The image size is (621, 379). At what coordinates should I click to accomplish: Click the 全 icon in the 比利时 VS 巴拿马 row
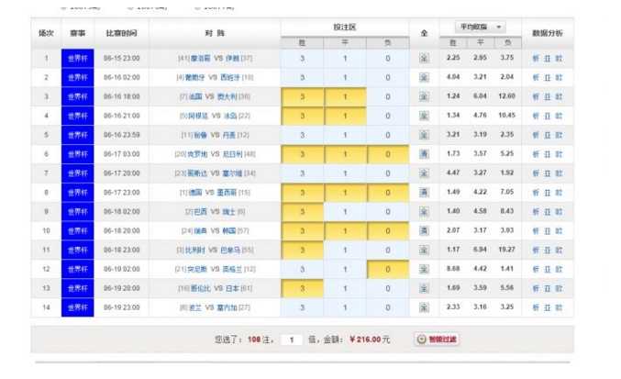424,251
